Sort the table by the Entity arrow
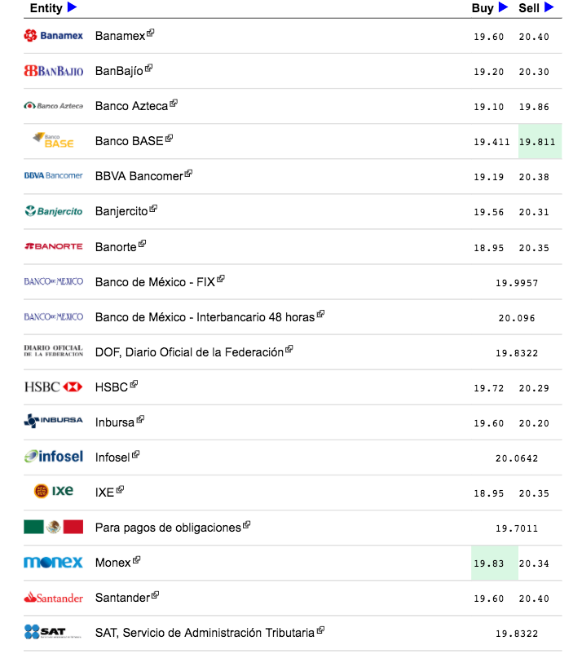582x654 pixels. (73, 7)
